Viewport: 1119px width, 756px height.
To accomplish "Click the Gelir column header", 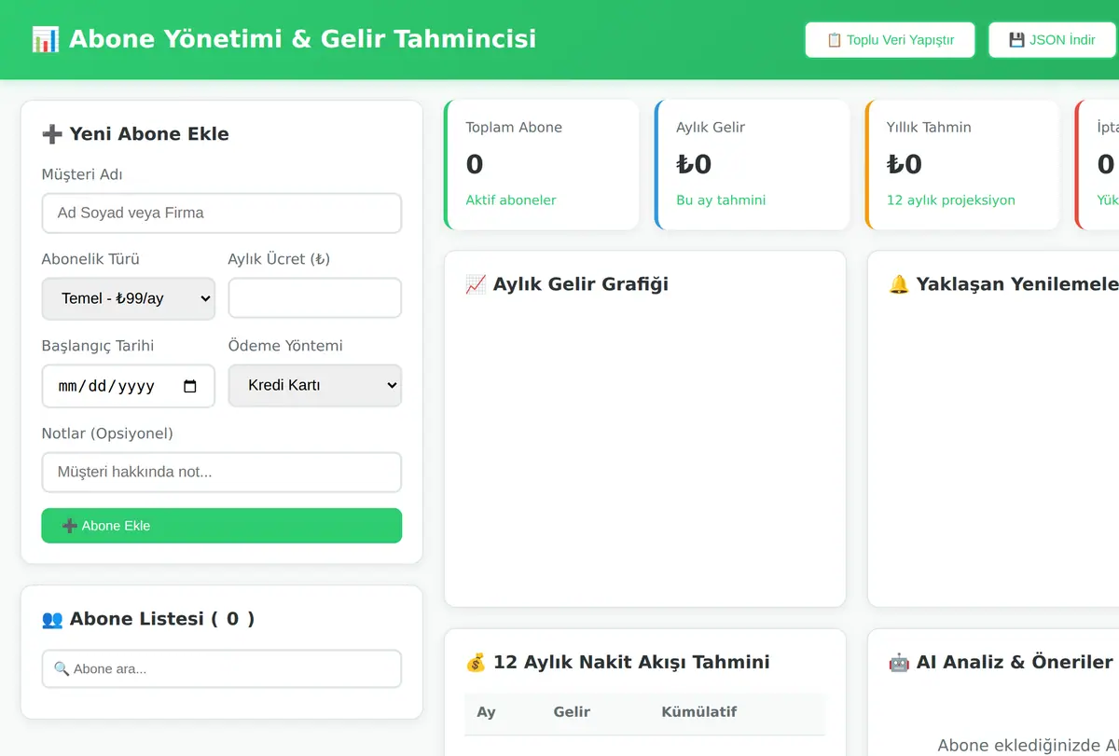I will tap(572, 712).
